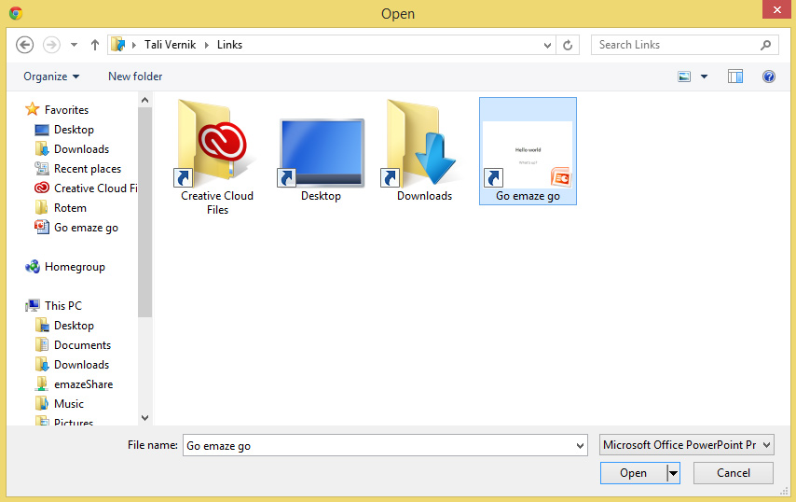Click the Homegroup network icon
Image resolution: width=796 pixels, height=502 pixels.
(33, 266)
